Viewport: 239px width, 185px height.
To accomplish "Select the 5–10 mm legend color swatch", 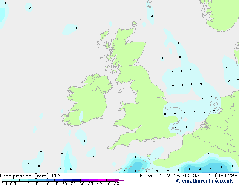I will (41, 180).
